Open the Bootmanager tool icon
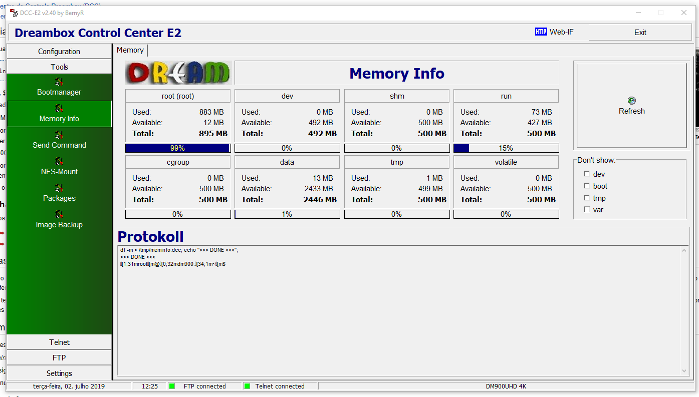699x397 pixels. (x=59, y=82)
